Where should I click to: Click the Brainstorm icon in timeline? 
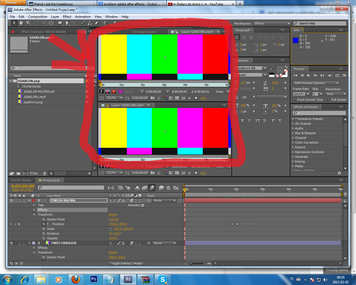[161, 188]
